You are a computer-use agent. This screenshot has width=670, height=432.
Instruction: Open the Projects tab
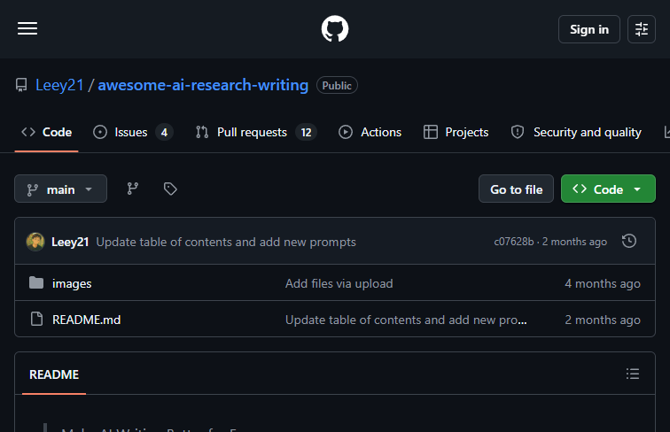click(x=456, y=132)
